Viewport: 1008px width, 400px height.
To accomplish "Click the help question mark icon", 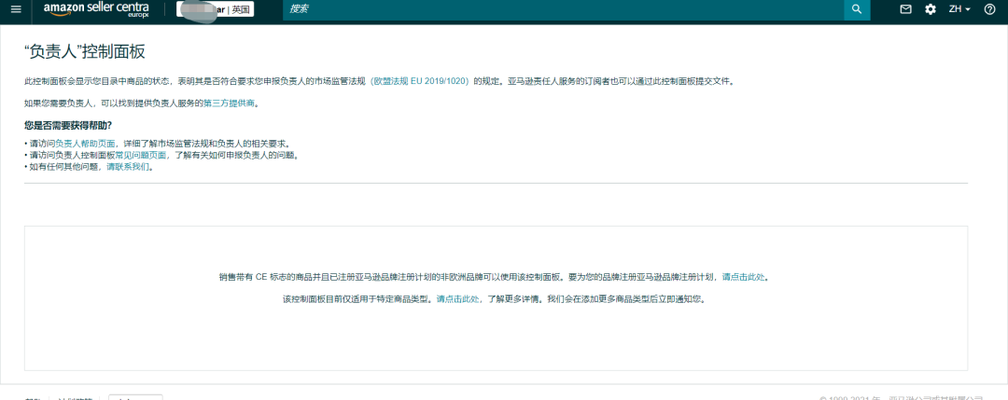I will [989, 9].
